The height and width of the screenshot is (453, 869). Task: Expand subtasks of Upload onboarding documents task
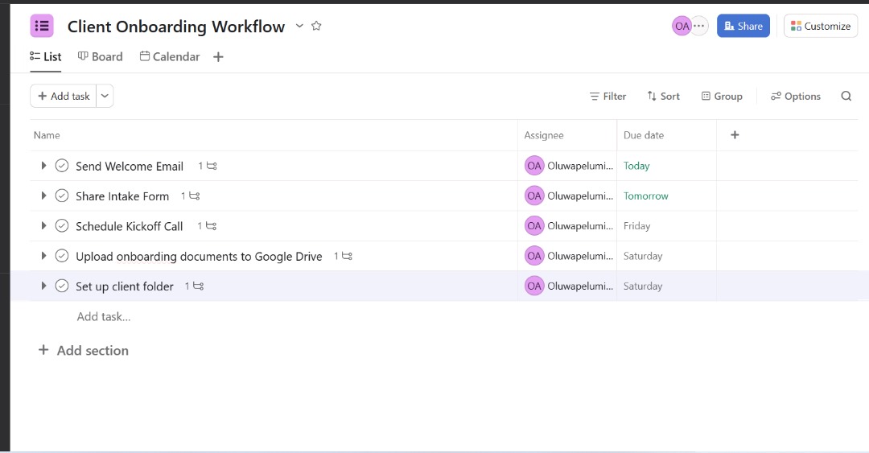tap(43, 256)
